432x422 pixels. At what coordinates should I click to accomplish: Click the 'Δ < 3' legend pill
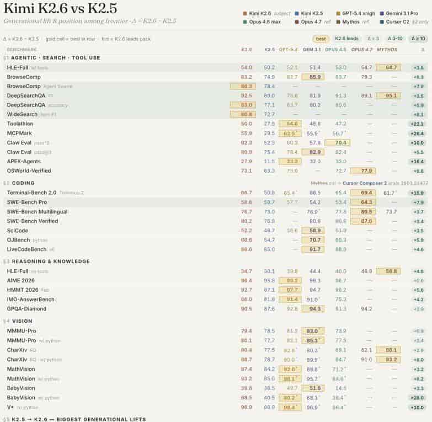pos(374,39)
